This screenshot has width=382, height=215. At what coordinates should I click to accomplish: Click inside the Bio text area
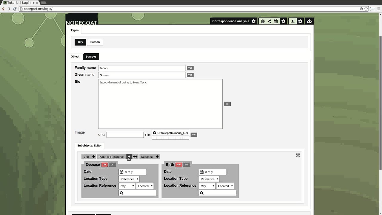point(160,104)
